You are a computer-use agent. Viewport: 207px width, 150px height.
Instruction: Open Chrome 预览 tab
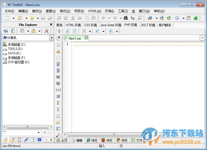(x=122, y=140)
